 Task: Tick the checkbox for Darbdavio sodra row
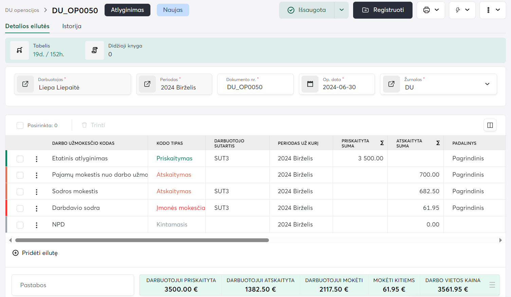pos(20,208)
